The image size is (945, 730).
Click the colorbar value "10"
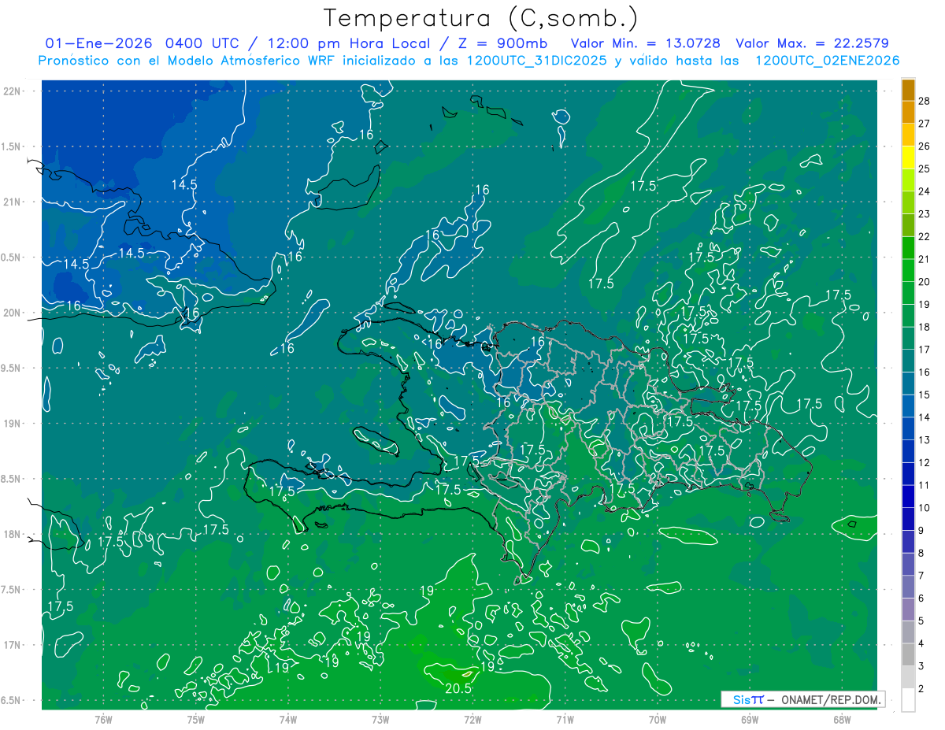pyautogui.click(x=925, y=508)
